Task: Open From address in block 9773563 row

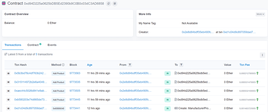Action: [136, 73]
